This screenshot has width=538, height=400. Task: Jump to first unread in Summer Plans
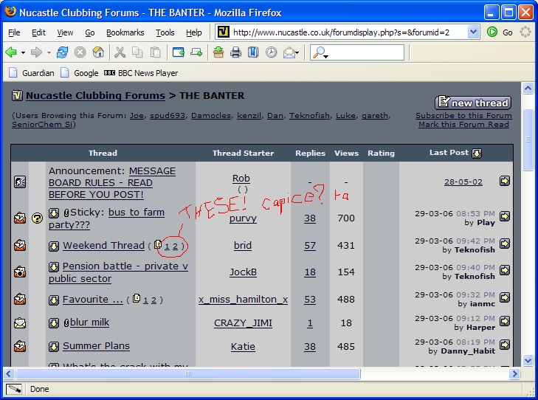[54, 347]
